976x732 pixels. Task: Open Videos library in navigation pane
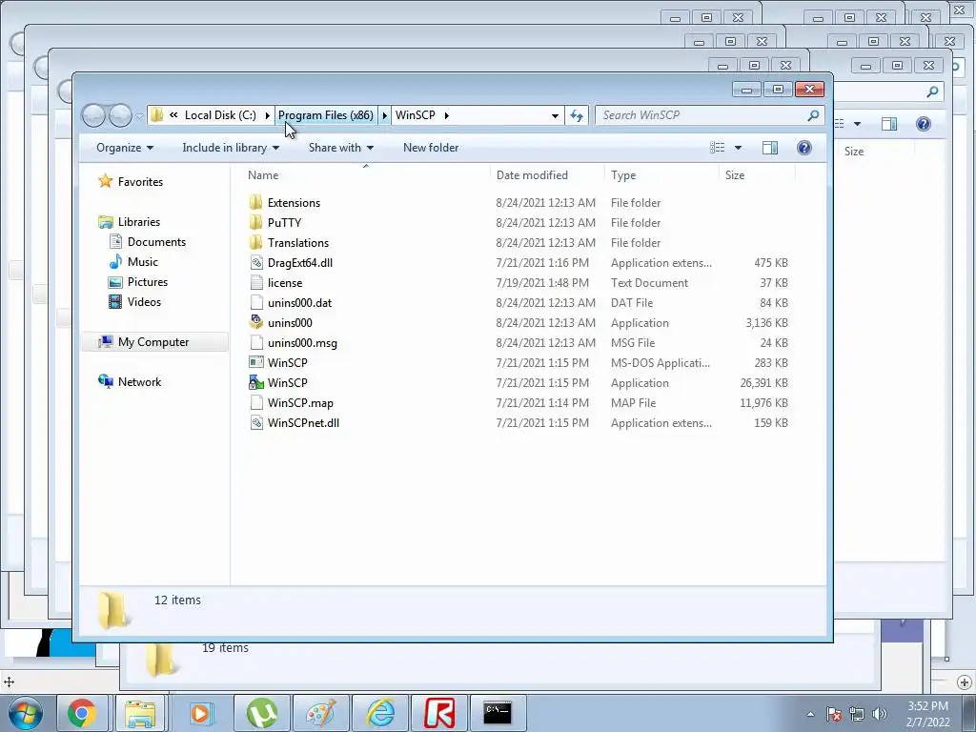tap(144, 301)
